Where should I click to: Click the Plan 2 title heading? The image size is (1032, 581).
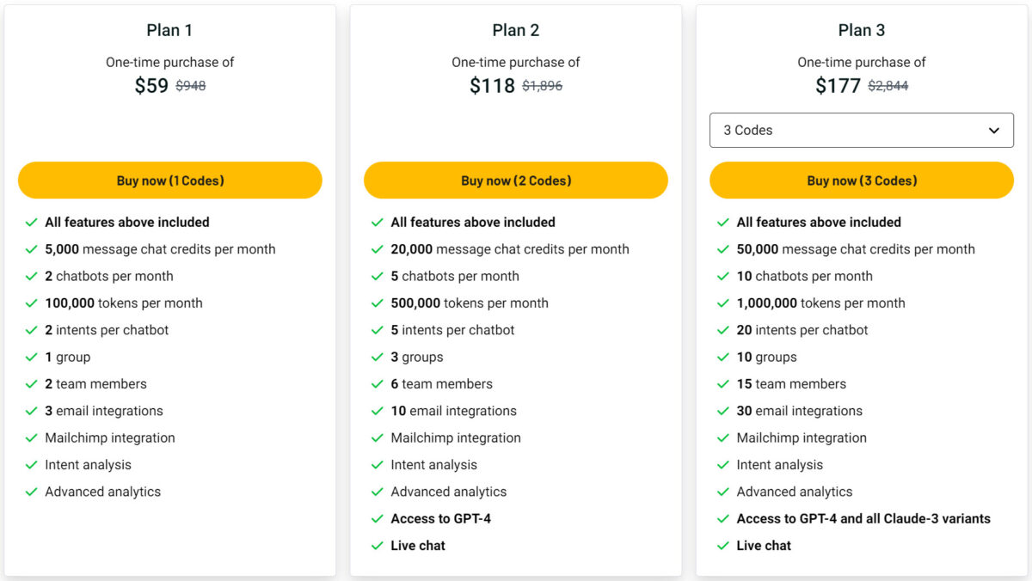point(515,30)
